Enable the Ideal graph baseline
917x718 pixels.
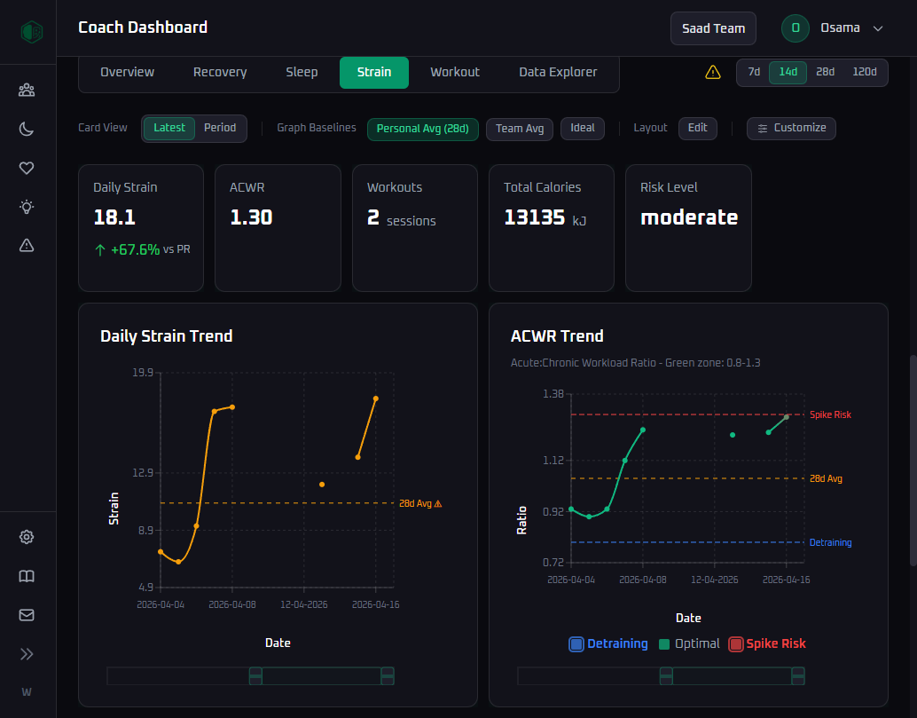click(582, 129)
